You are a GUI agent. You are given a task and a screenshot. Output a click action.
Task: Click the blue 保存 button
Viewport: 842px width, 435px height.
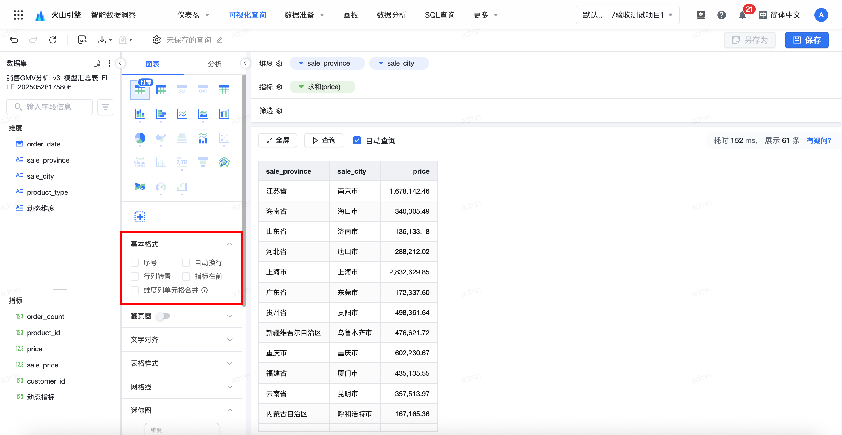(806, 40)
